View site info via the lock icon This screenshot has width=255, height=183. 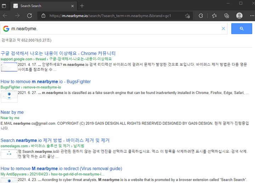pyautogui.click(x=44, y=16)
